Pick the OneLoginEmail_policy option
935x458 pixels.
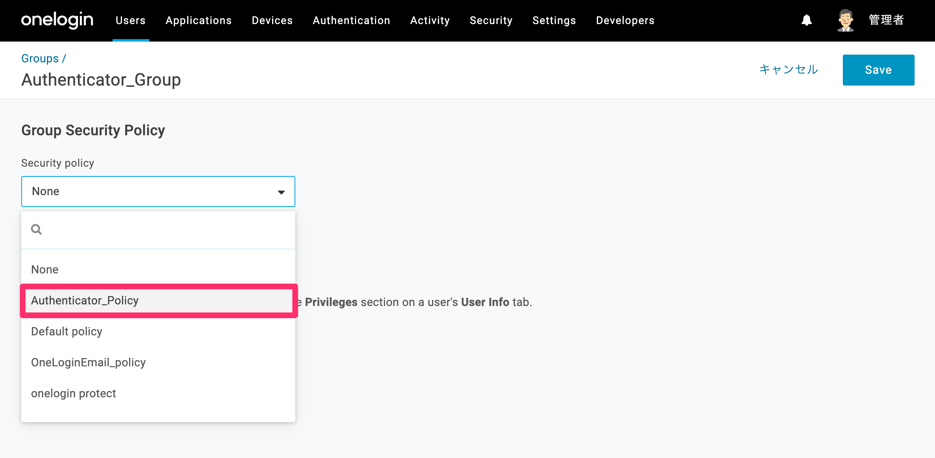tap(158, 362)
